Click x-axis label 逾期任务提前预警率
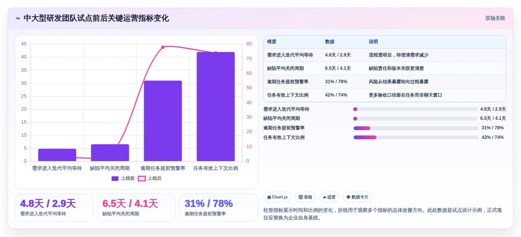 [163, 168]
